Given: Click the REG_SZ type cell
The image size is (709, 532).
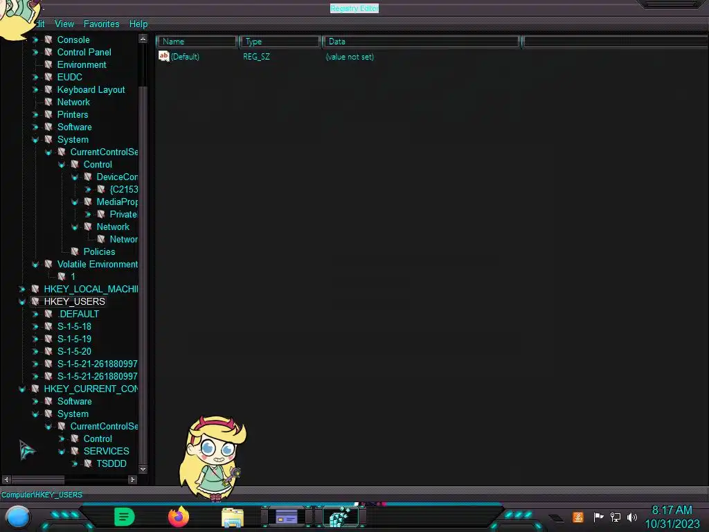Looking at the screenshot, I should tap(256, 57).
